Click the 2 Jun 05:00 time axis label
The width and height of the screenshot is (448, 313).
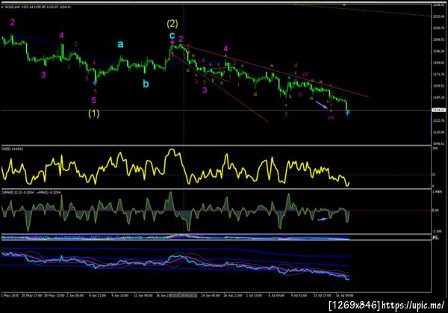click(75, 295)
